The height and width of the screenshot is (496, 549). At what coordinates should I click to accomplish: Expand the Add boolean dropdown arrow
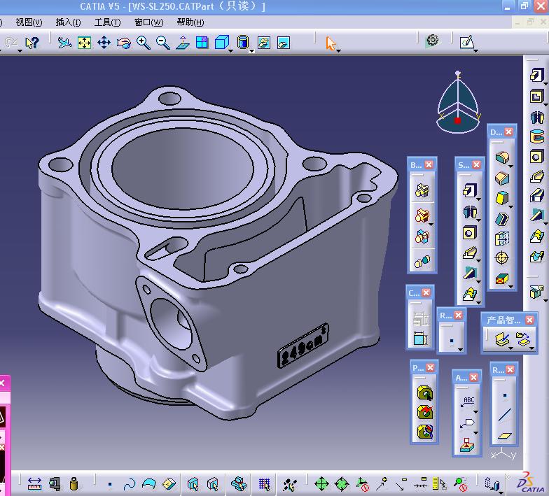coord(431,224)
